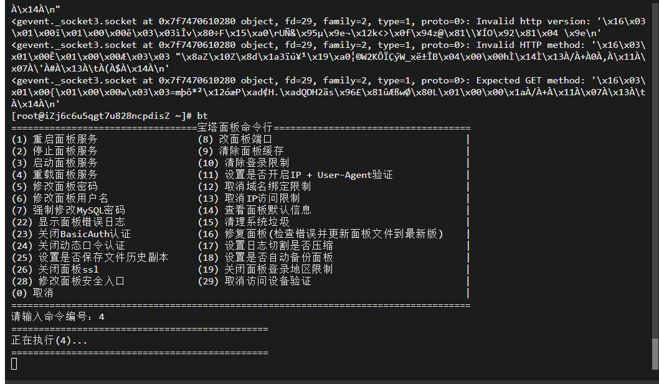Click the root shell prompt line
659x384 pixels.
(110, 116)
